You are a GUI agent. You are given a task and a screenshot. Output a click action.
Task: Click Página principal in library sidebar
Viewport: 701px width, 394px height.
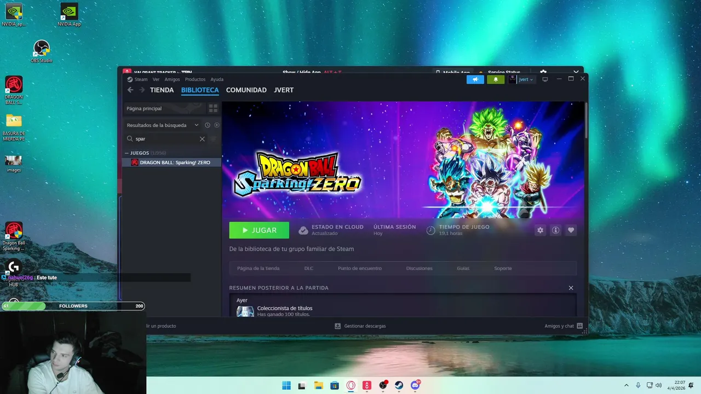click(x=164, y=108)
